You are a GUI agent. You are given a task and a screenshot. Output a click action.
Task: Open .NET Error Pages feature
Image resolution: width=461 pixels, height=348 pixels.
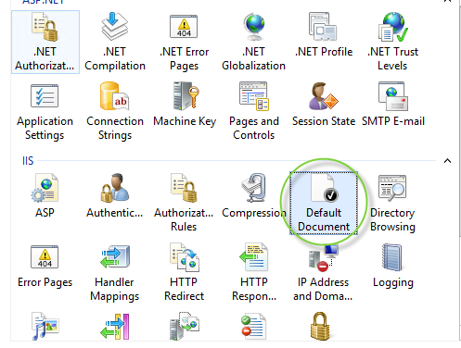coord(184,43)
